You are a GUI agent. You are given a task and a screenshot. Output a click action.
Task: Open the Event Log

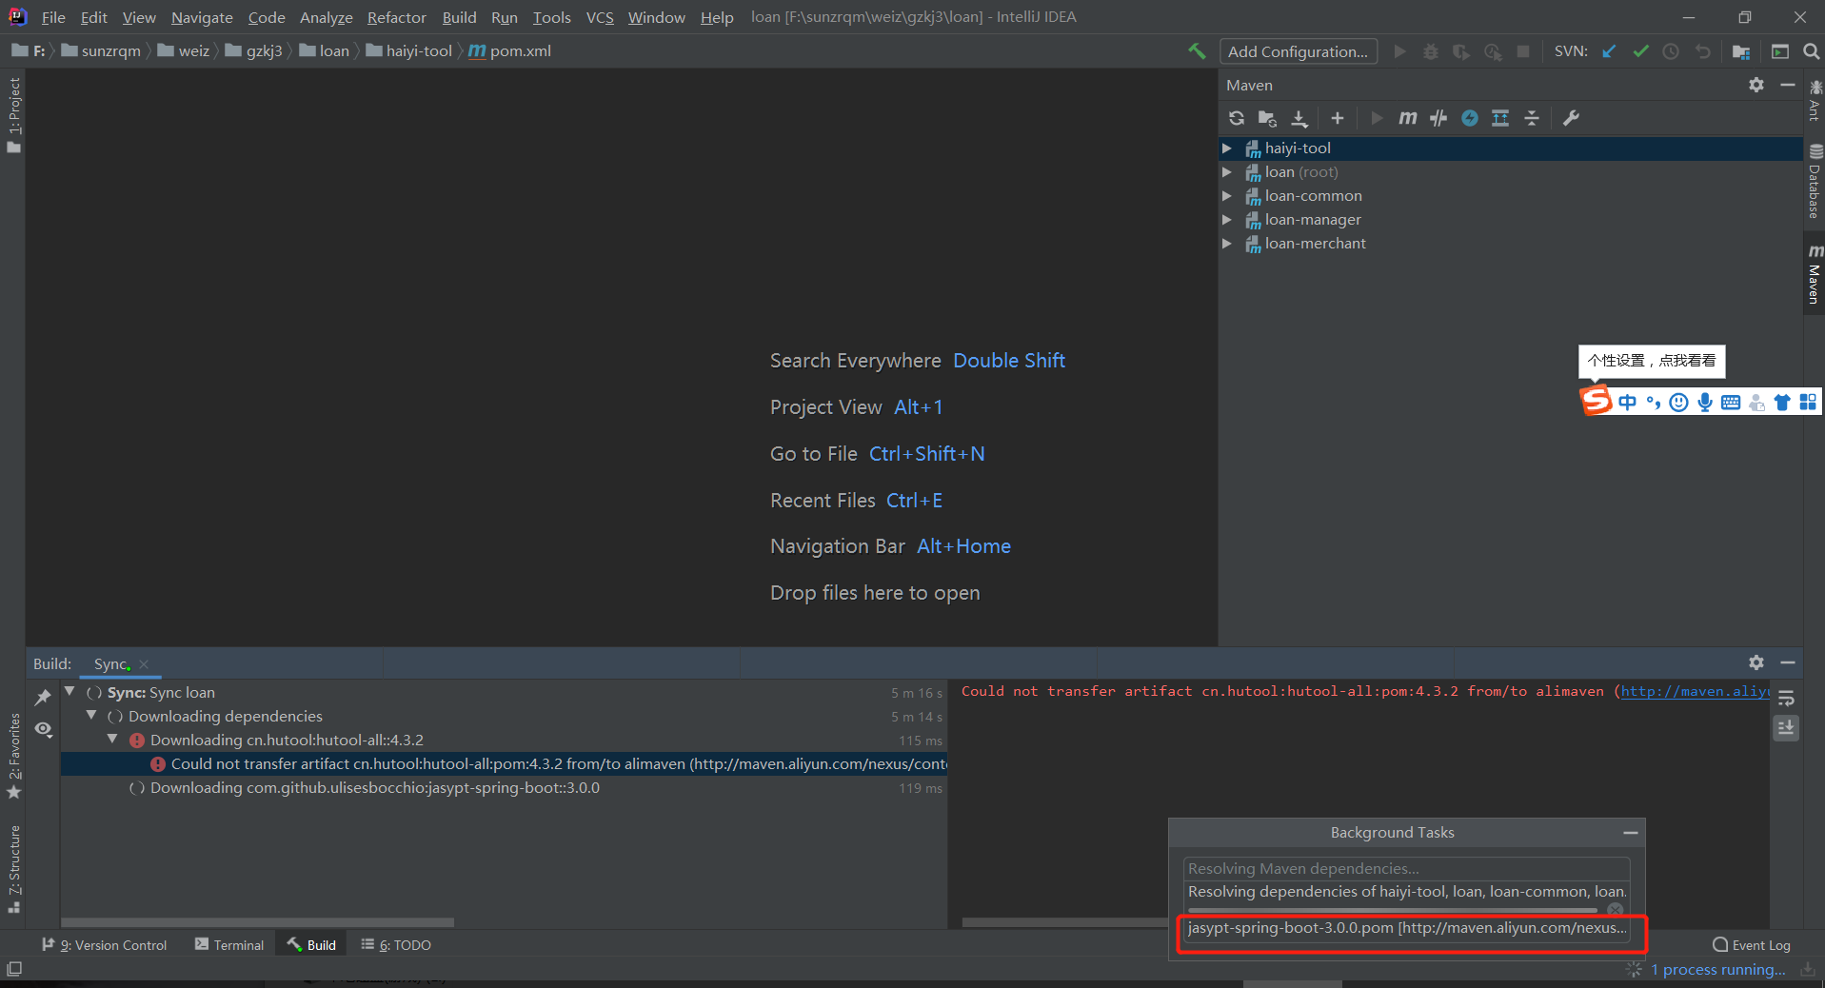pyautogui.click(x=1752, y=945)
